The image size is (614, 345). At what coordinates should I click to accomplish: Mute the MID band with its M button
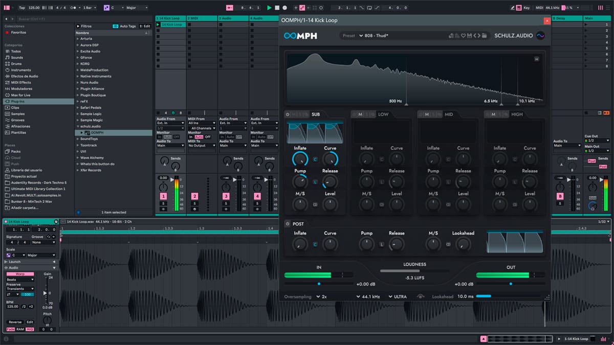point(427,114)
